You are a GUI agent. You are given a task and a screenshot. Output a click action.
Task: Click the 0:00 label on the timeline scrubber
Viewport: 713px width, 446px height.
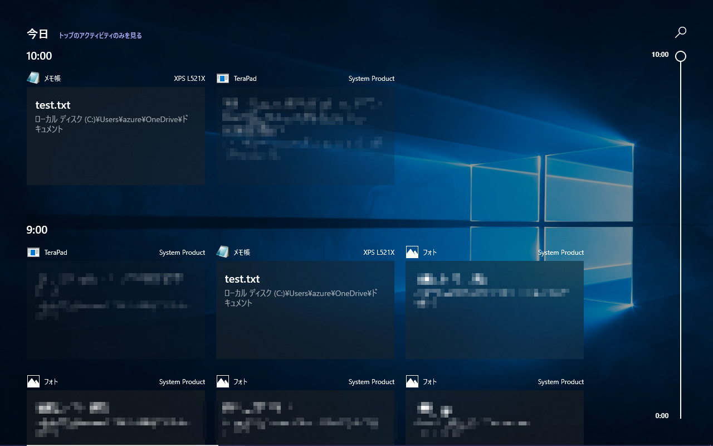[x=662, y=416]
